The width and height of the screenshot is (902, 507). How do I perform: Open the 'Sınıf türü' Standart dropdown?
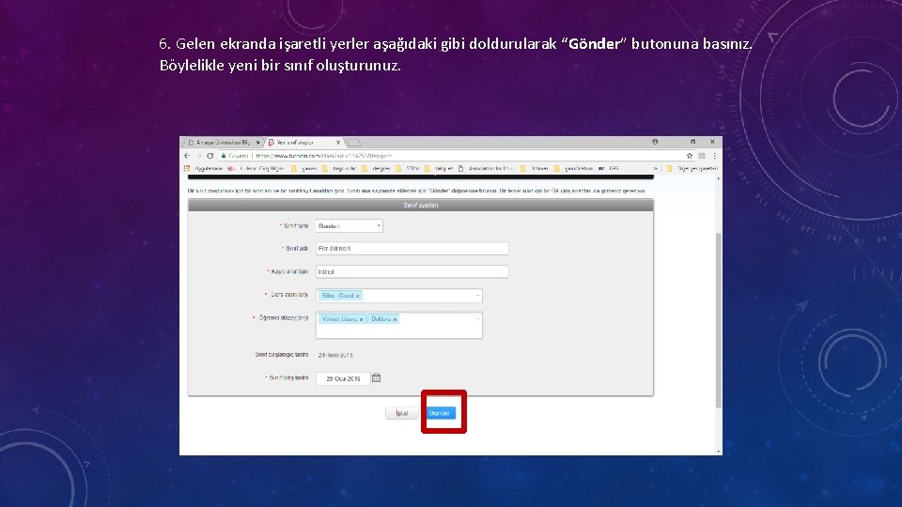click(350, 226)
